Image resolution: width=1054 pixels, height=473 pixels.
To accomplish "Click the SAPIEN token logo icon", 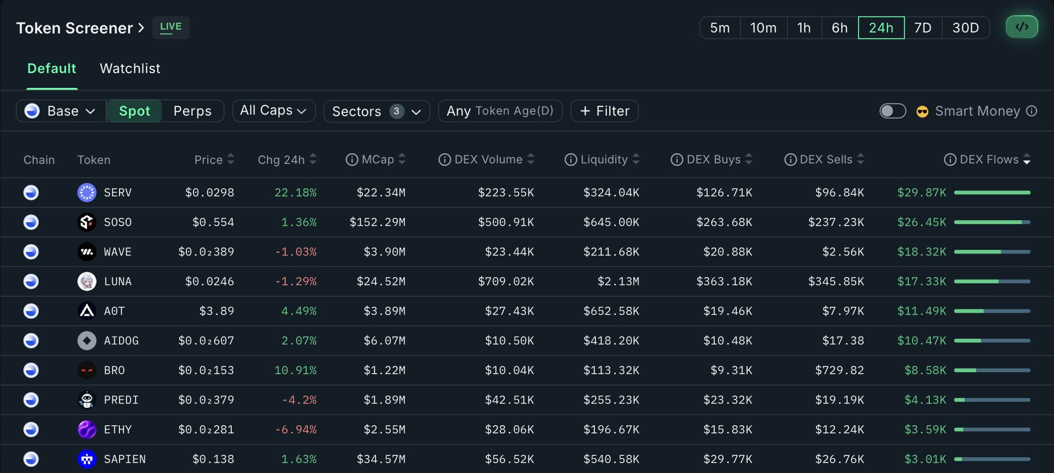I will 86,459.
